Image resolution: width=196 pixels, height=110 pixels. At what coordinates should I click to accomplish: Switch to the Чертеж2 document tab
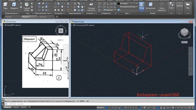(x=43, y=17)
